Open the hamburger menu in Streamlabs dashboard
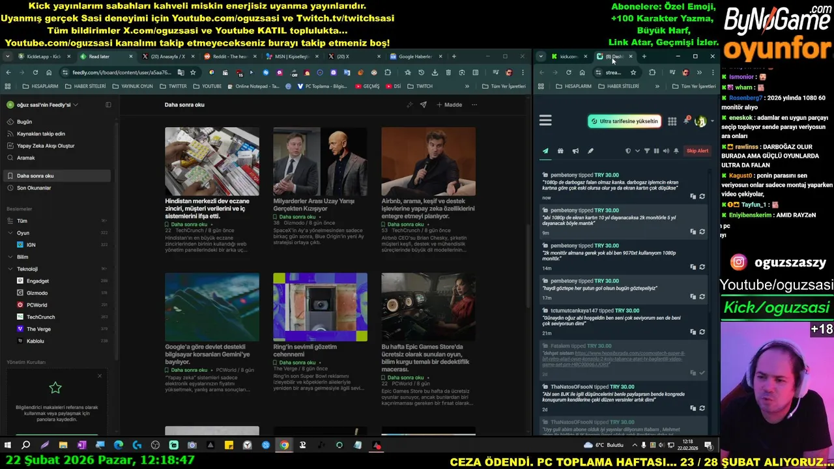 (545, 121)
